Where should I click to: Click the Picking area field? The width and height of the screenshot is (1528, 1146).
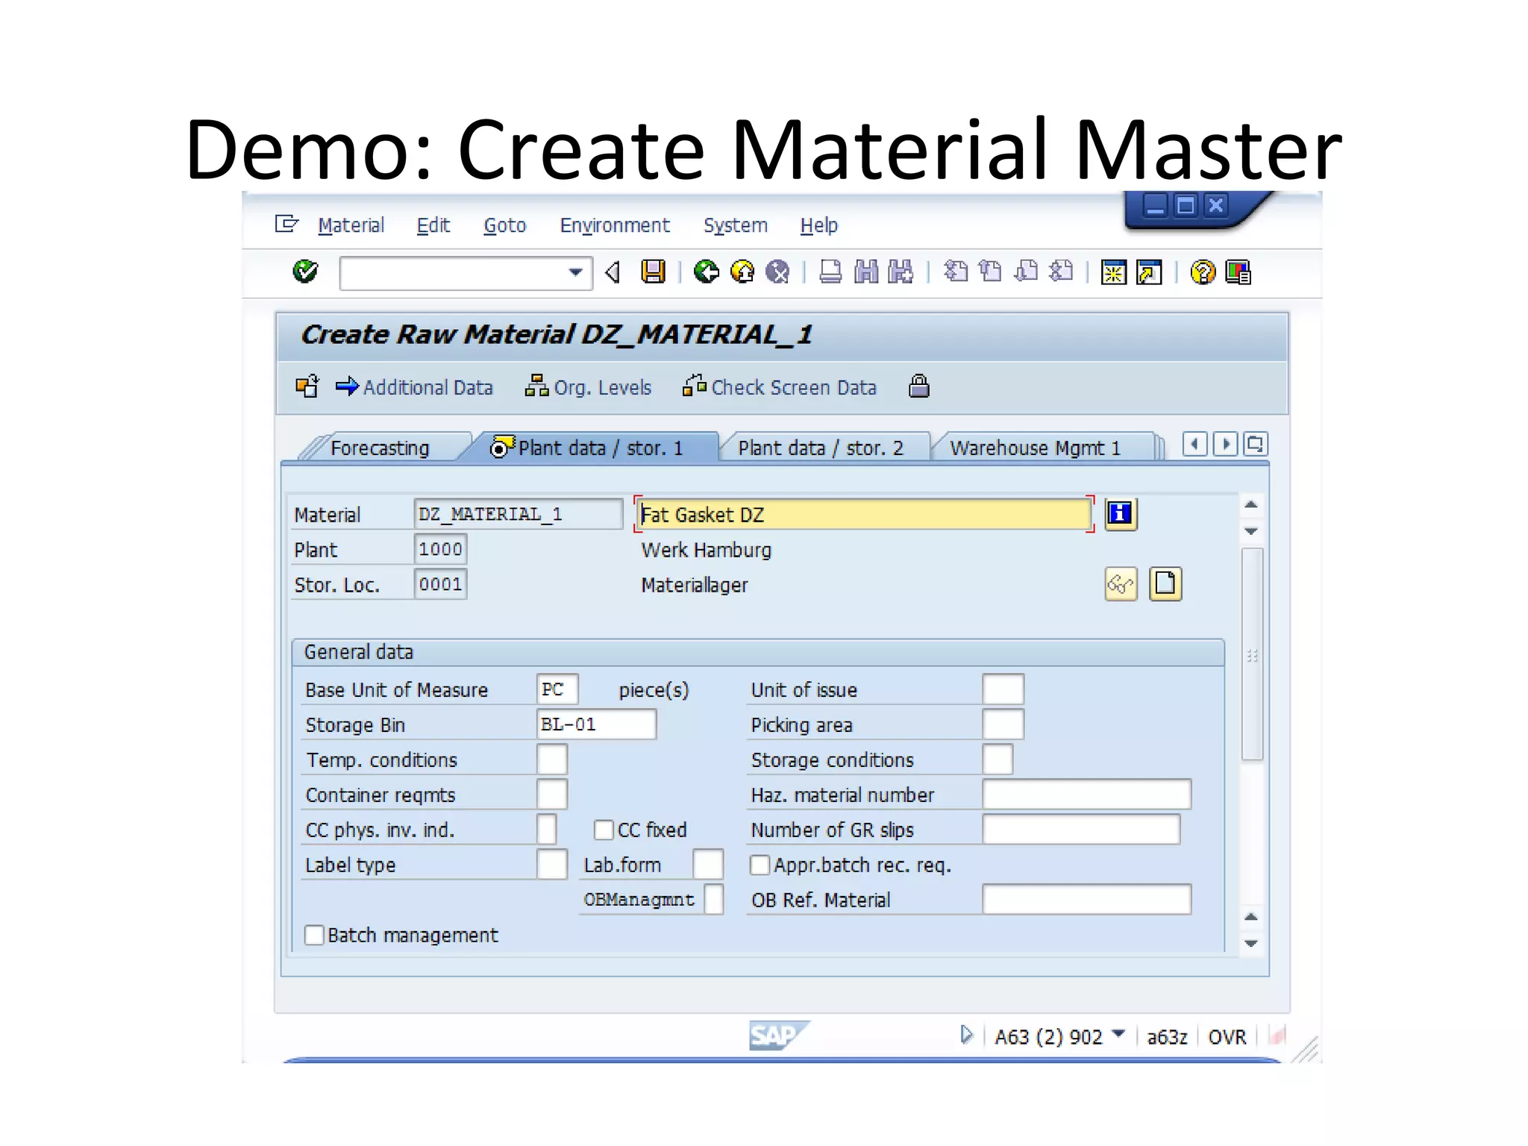tap(1003, 724)
